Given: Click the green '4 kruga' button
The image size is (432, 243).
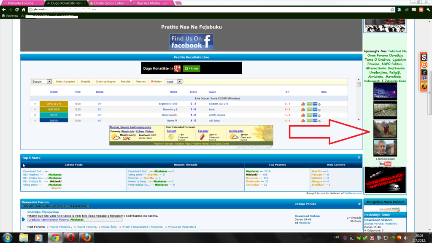Looking at the screenshot, I should point(192,68).
